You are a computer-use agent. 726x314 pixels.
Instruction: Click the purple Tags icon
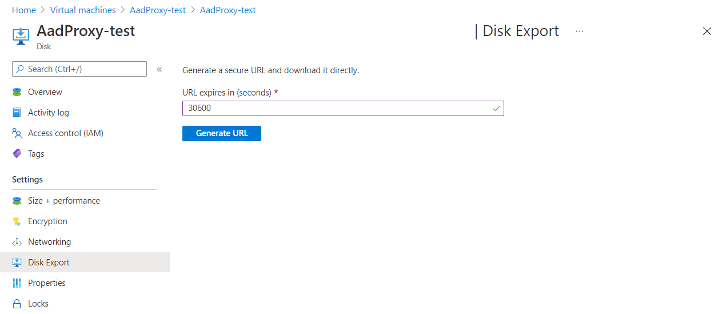tap(17, 154)
